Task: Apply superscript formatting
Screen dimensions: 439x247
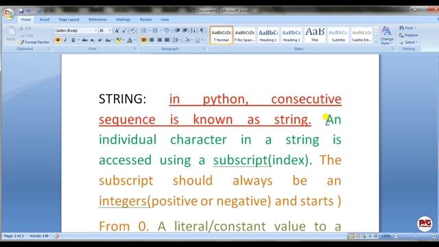Action: (x=99, y=40)
